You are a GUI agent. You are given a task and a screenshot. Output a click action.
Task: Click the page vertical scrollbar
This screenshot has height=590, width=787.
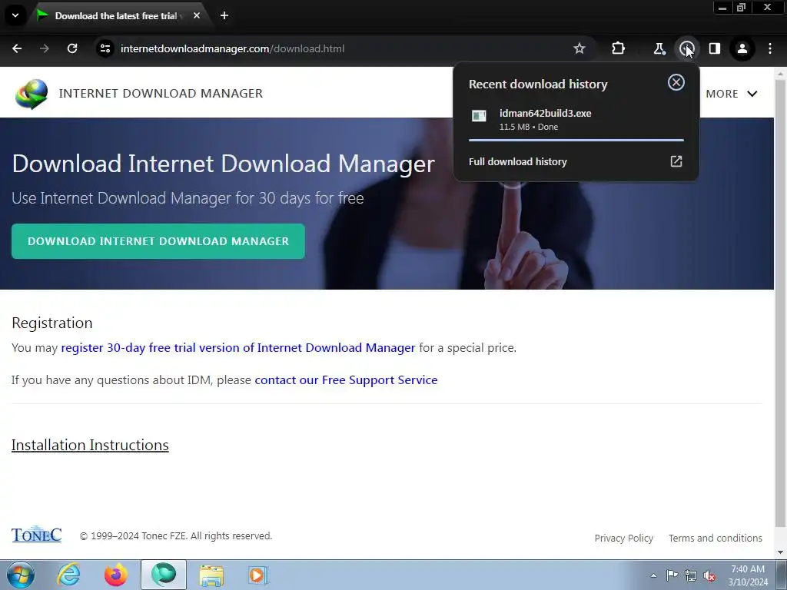coord(781,301)
